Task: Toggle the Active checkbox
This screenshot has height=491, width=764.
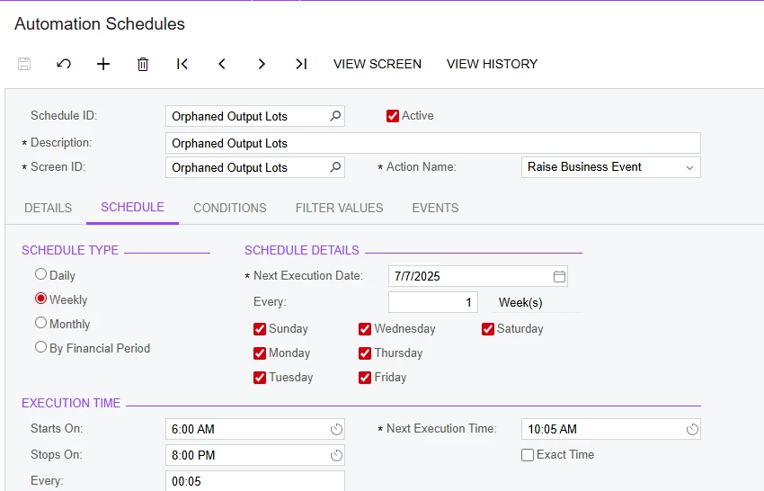Action: point(393,116)
